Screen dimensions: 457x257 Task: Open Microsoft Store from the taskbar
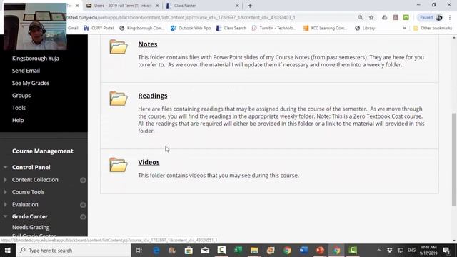(189, 251)
